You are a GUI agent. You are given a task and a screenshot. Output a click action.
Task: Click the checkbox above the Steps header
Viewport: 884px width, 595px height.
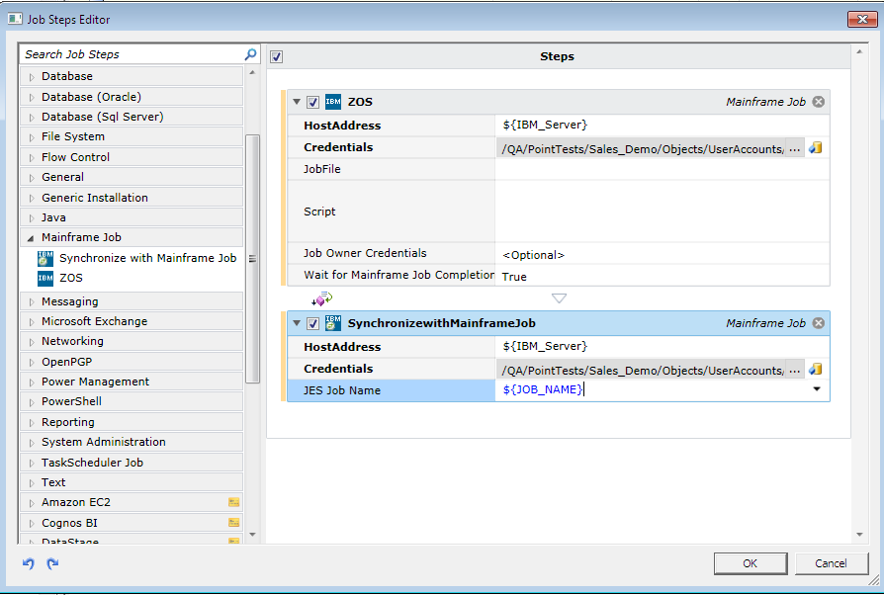tap(274, 56)
